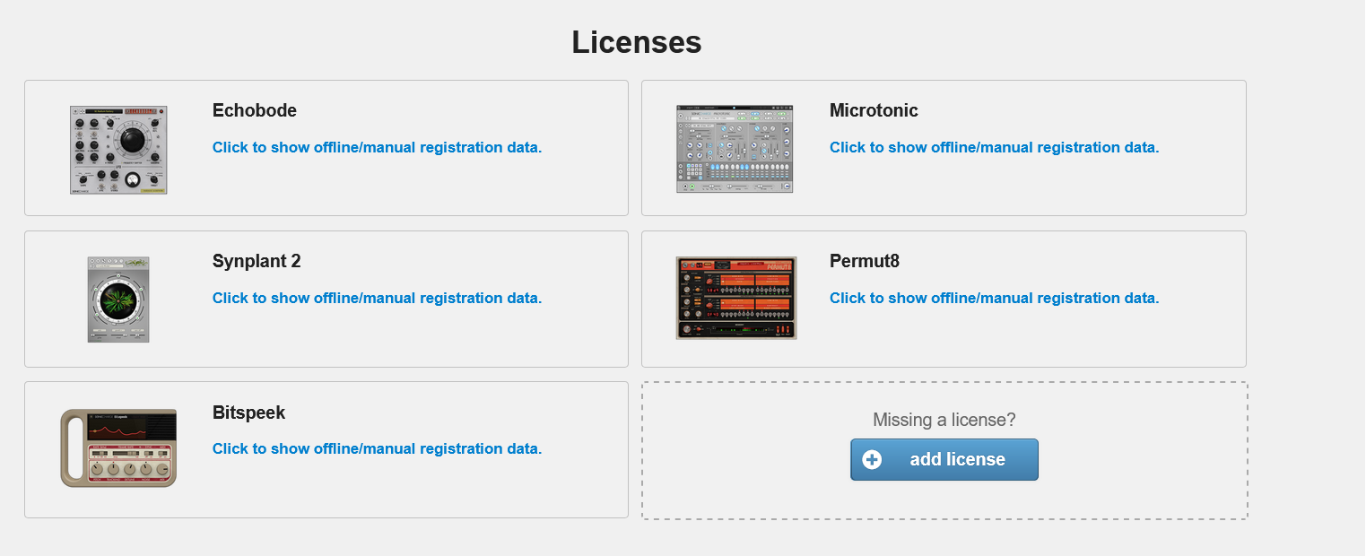Image resolution: width=1366 pixels, height=556 pixels.
Task: Show Echobode offline registration data
Action: pos(377,147)
